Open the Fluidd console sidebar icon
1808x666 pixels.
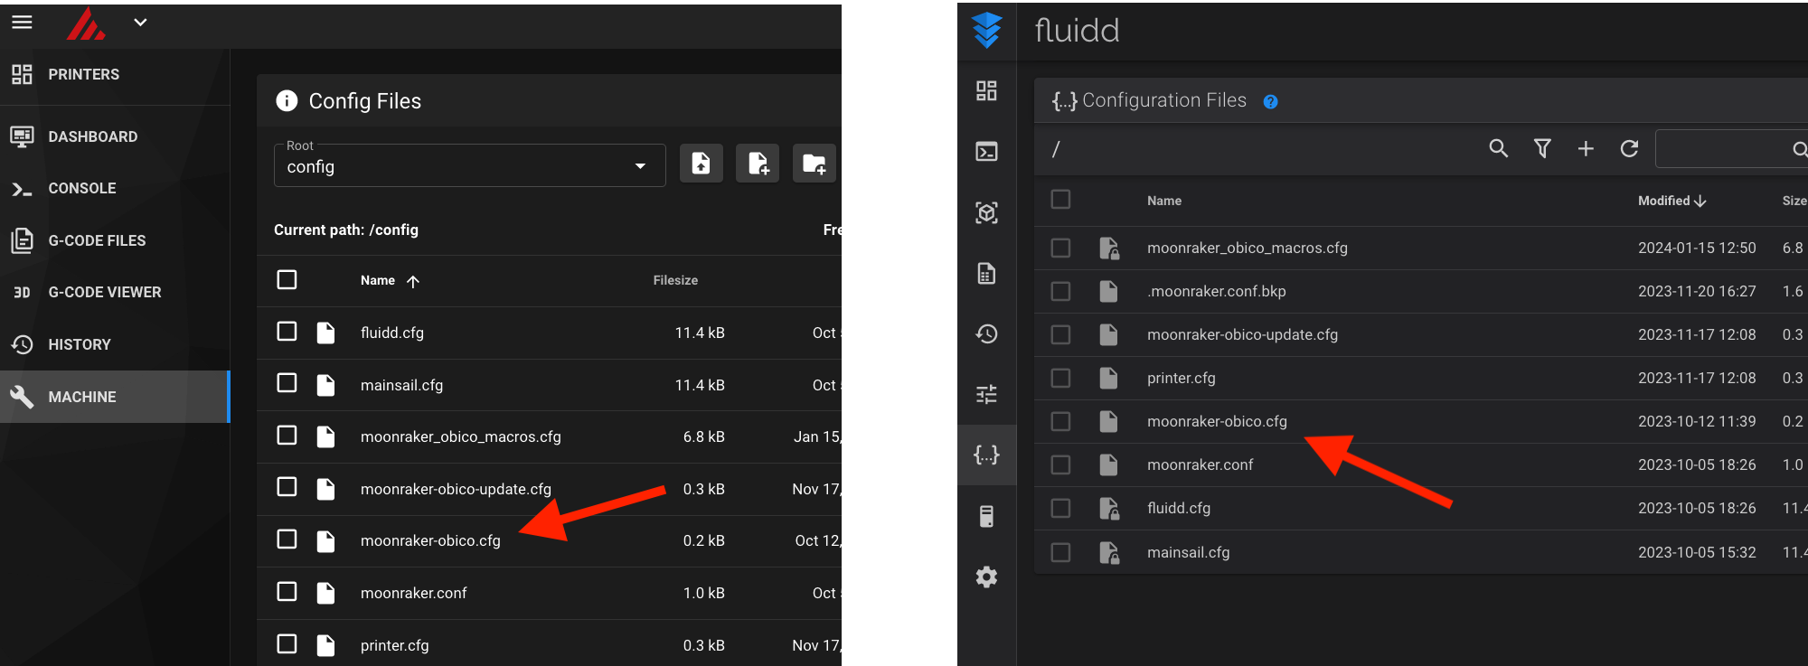click(x=986, y=151)
